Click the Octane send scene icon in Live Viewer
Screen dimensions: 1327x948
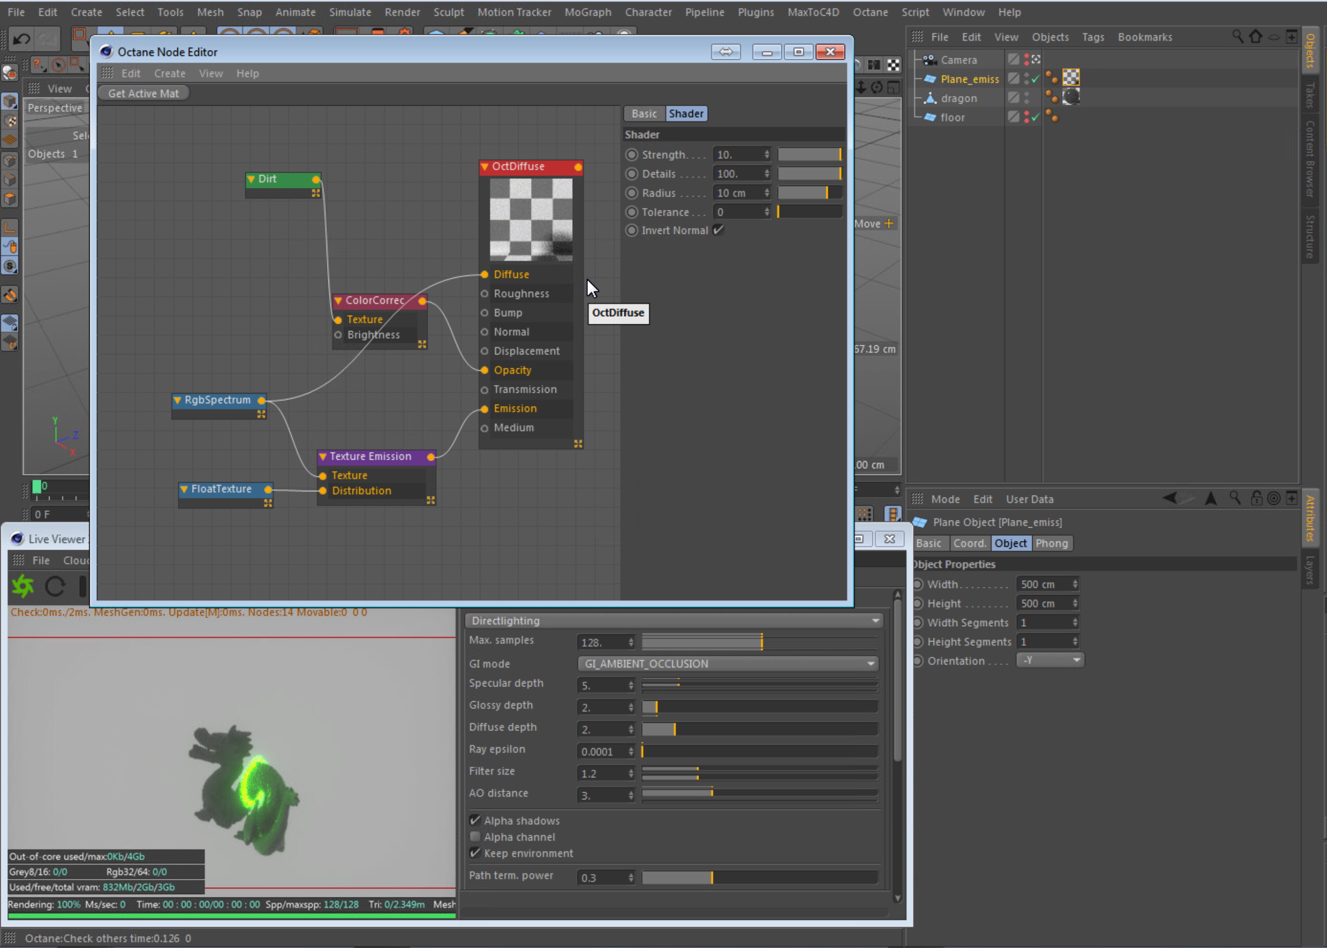tap(23, 586)
